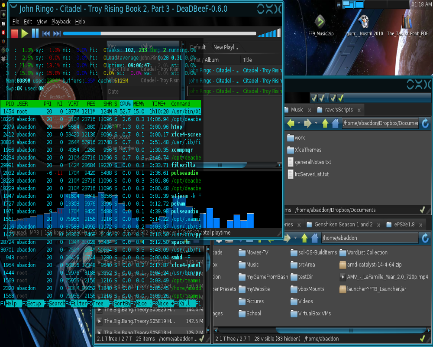Select launcher^FTB_Launcher.jar file
This screenshot has width=433, height=347.
point(373,289)
